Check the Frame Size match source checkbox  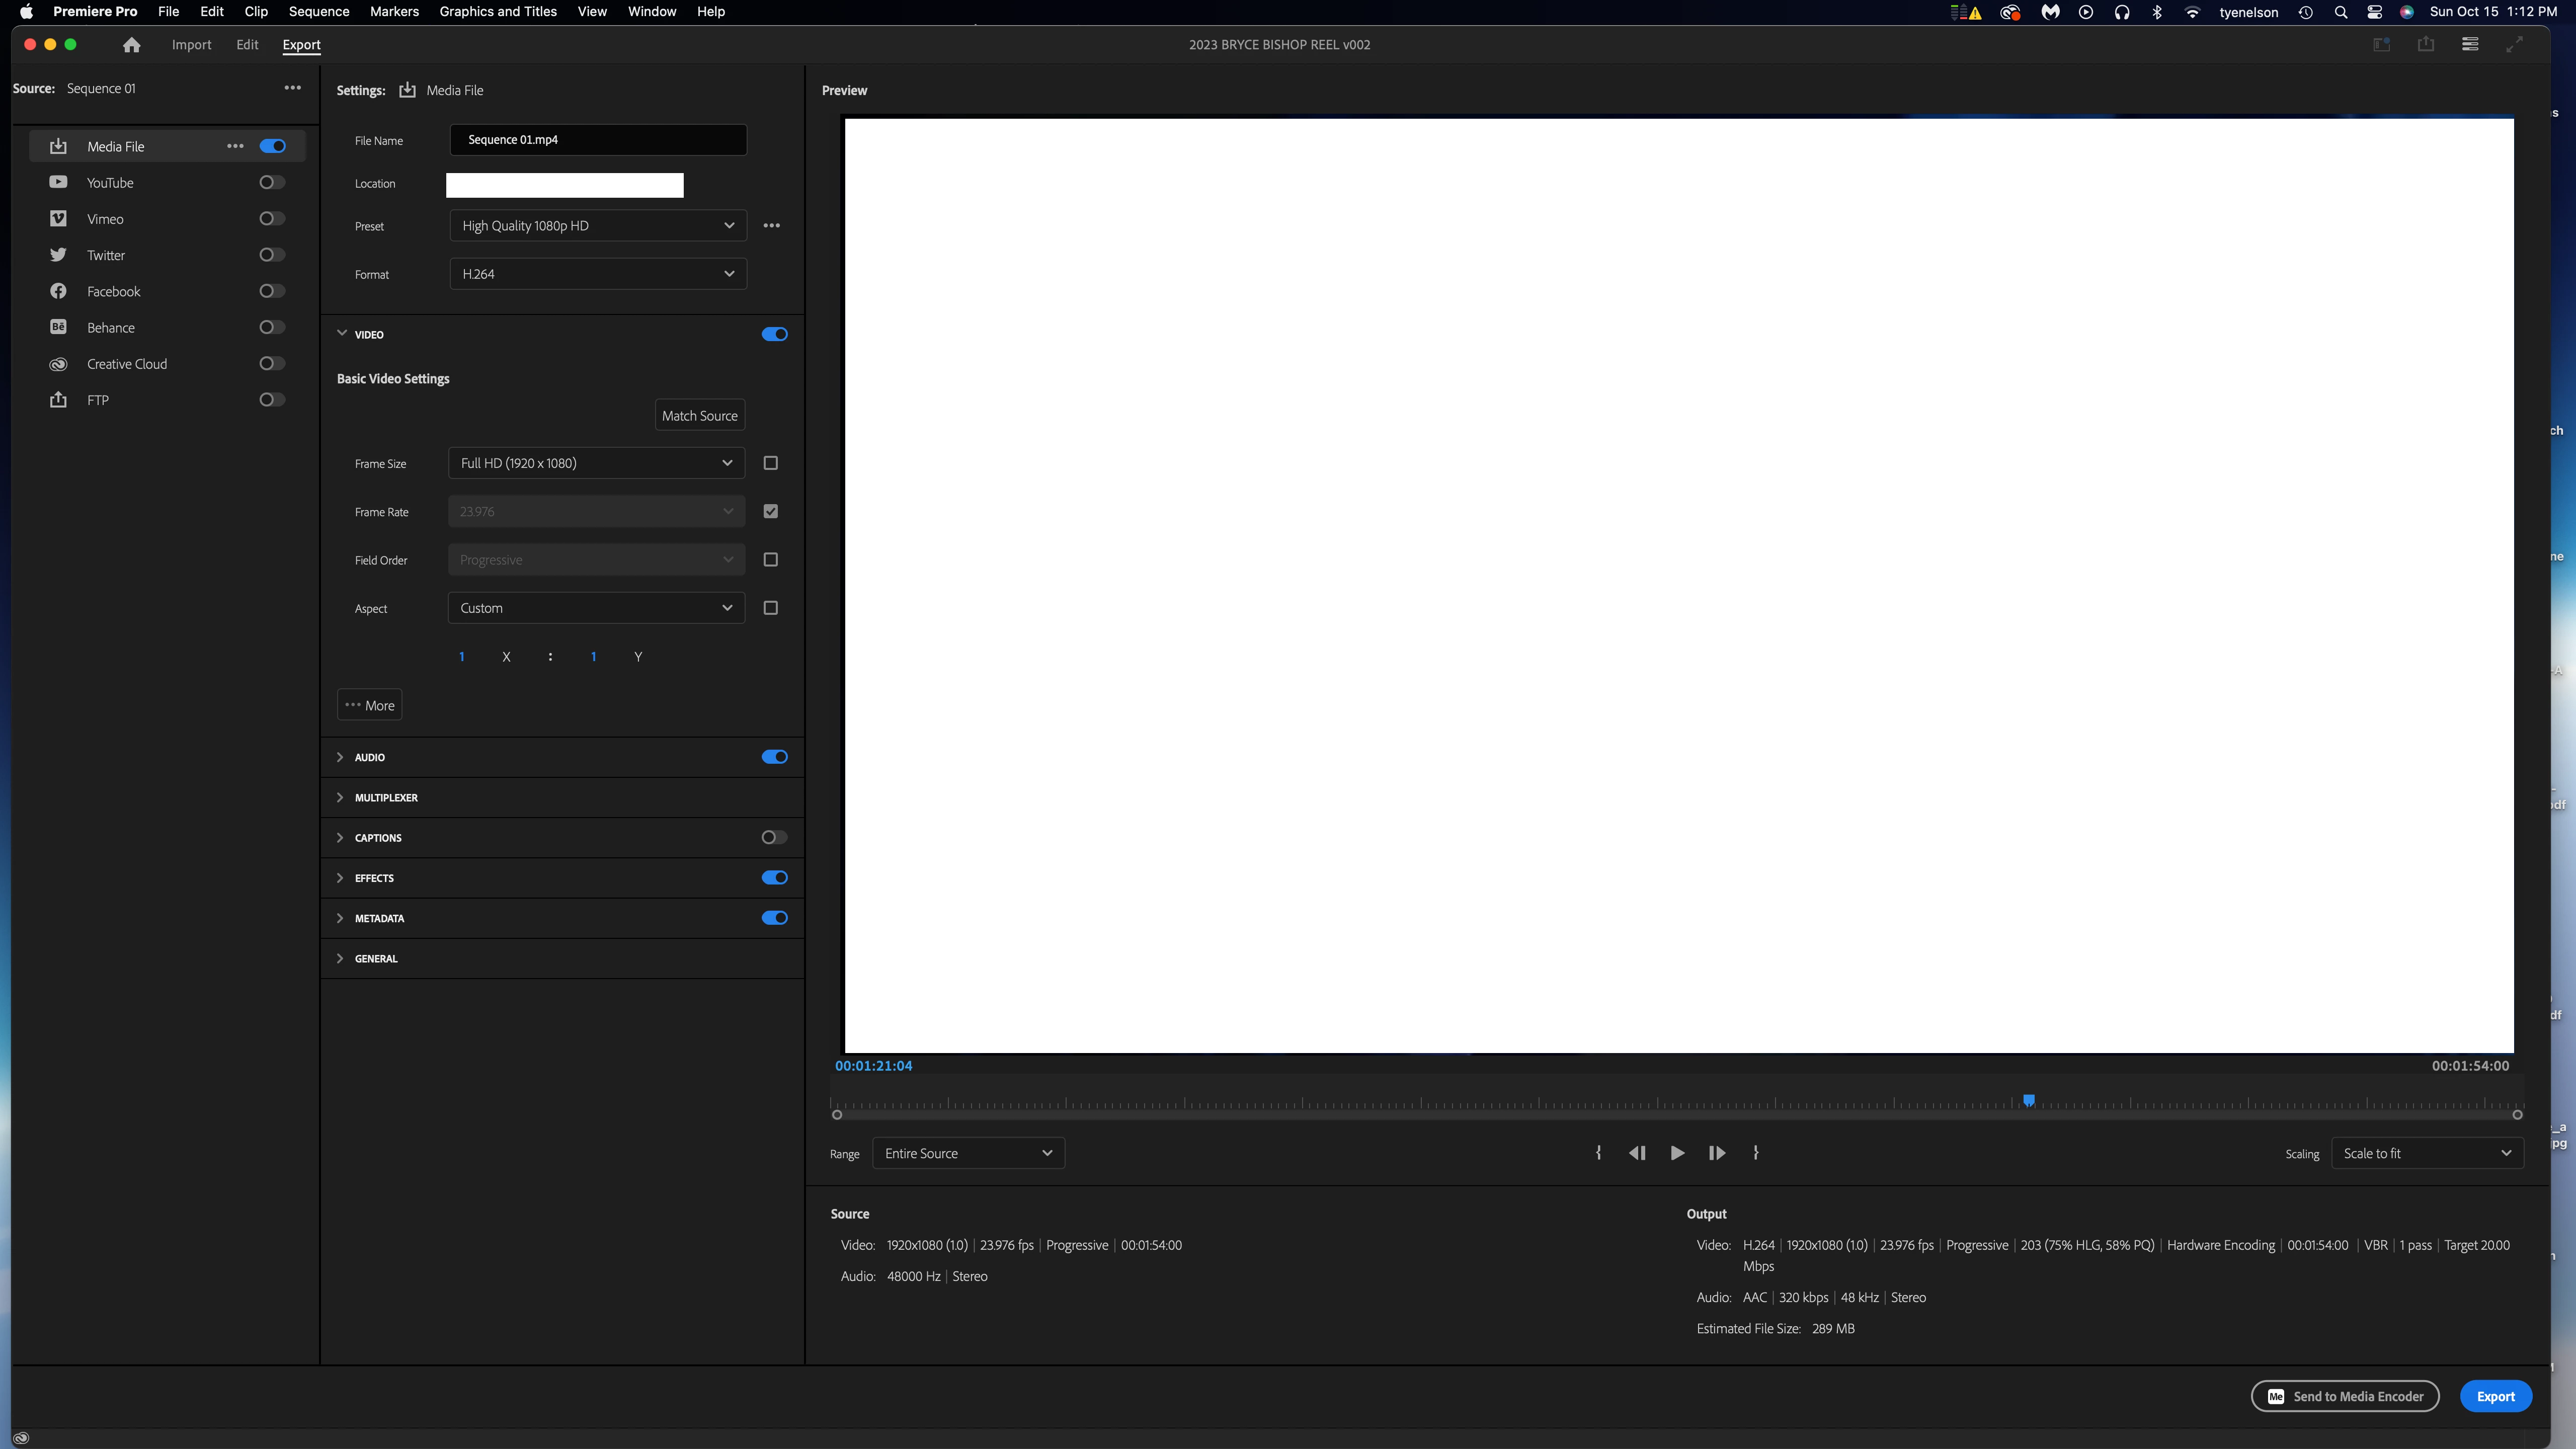[770, 463]
